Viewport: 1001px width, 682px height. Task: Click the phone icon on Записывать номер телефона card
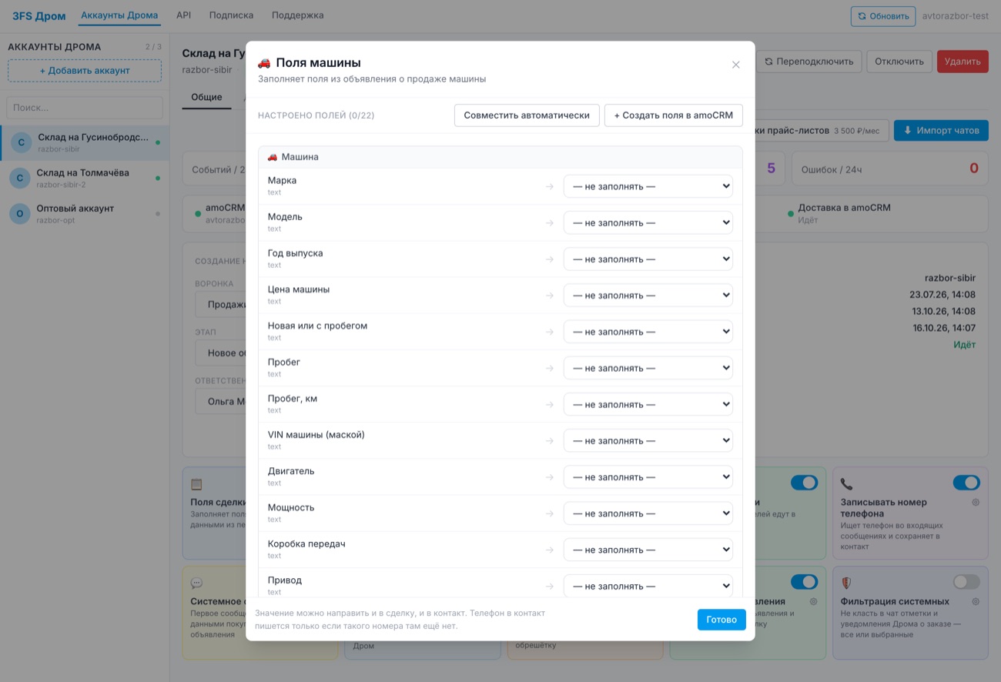846,484
